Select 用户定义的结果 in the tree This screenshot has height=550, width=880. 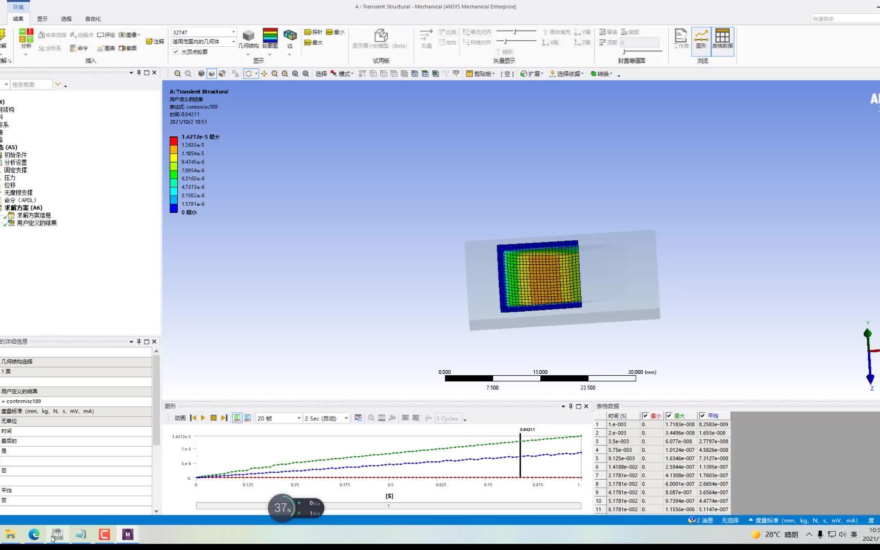[x=37, y=223]
